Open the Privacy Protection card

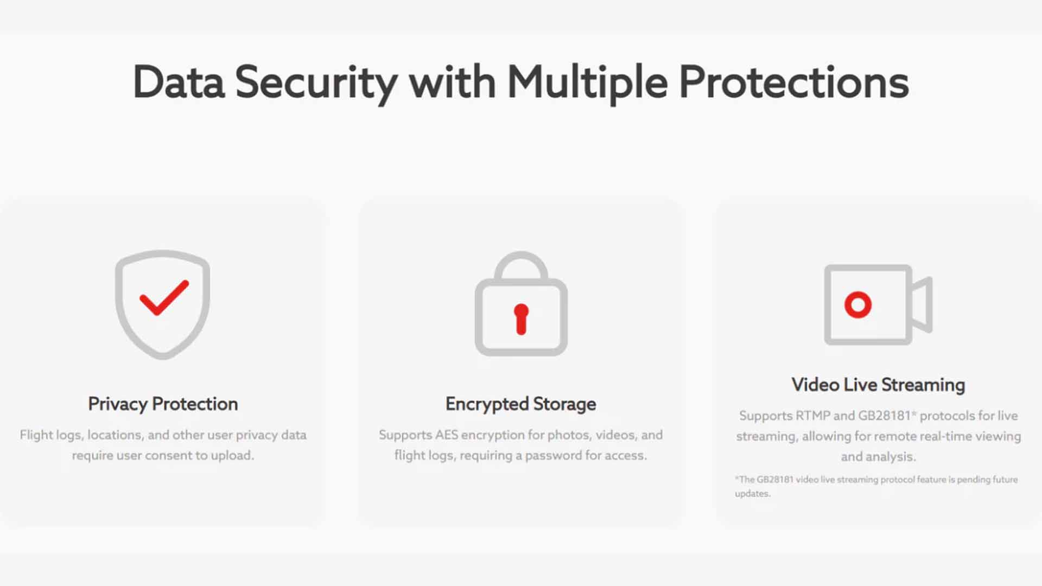[162, 362]
